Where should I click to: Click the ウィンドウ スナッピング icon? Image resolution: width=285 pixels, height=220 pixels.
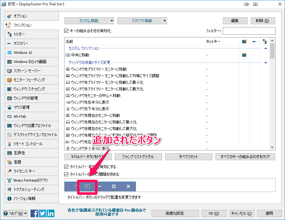(9, 89)
